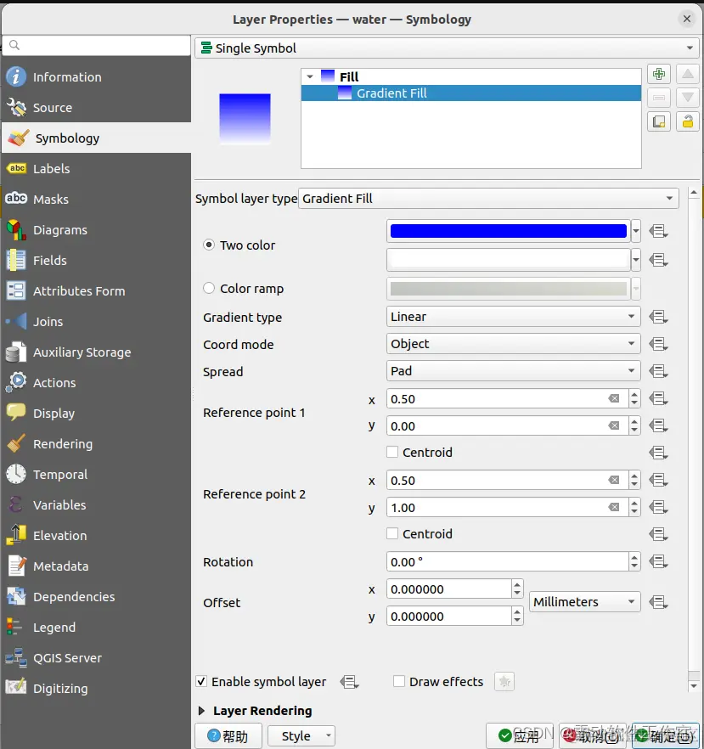The width and height of the screenshot is (704, 749).
Task: Click the white second gradient color swatch
Action: [x=508, y=259]
